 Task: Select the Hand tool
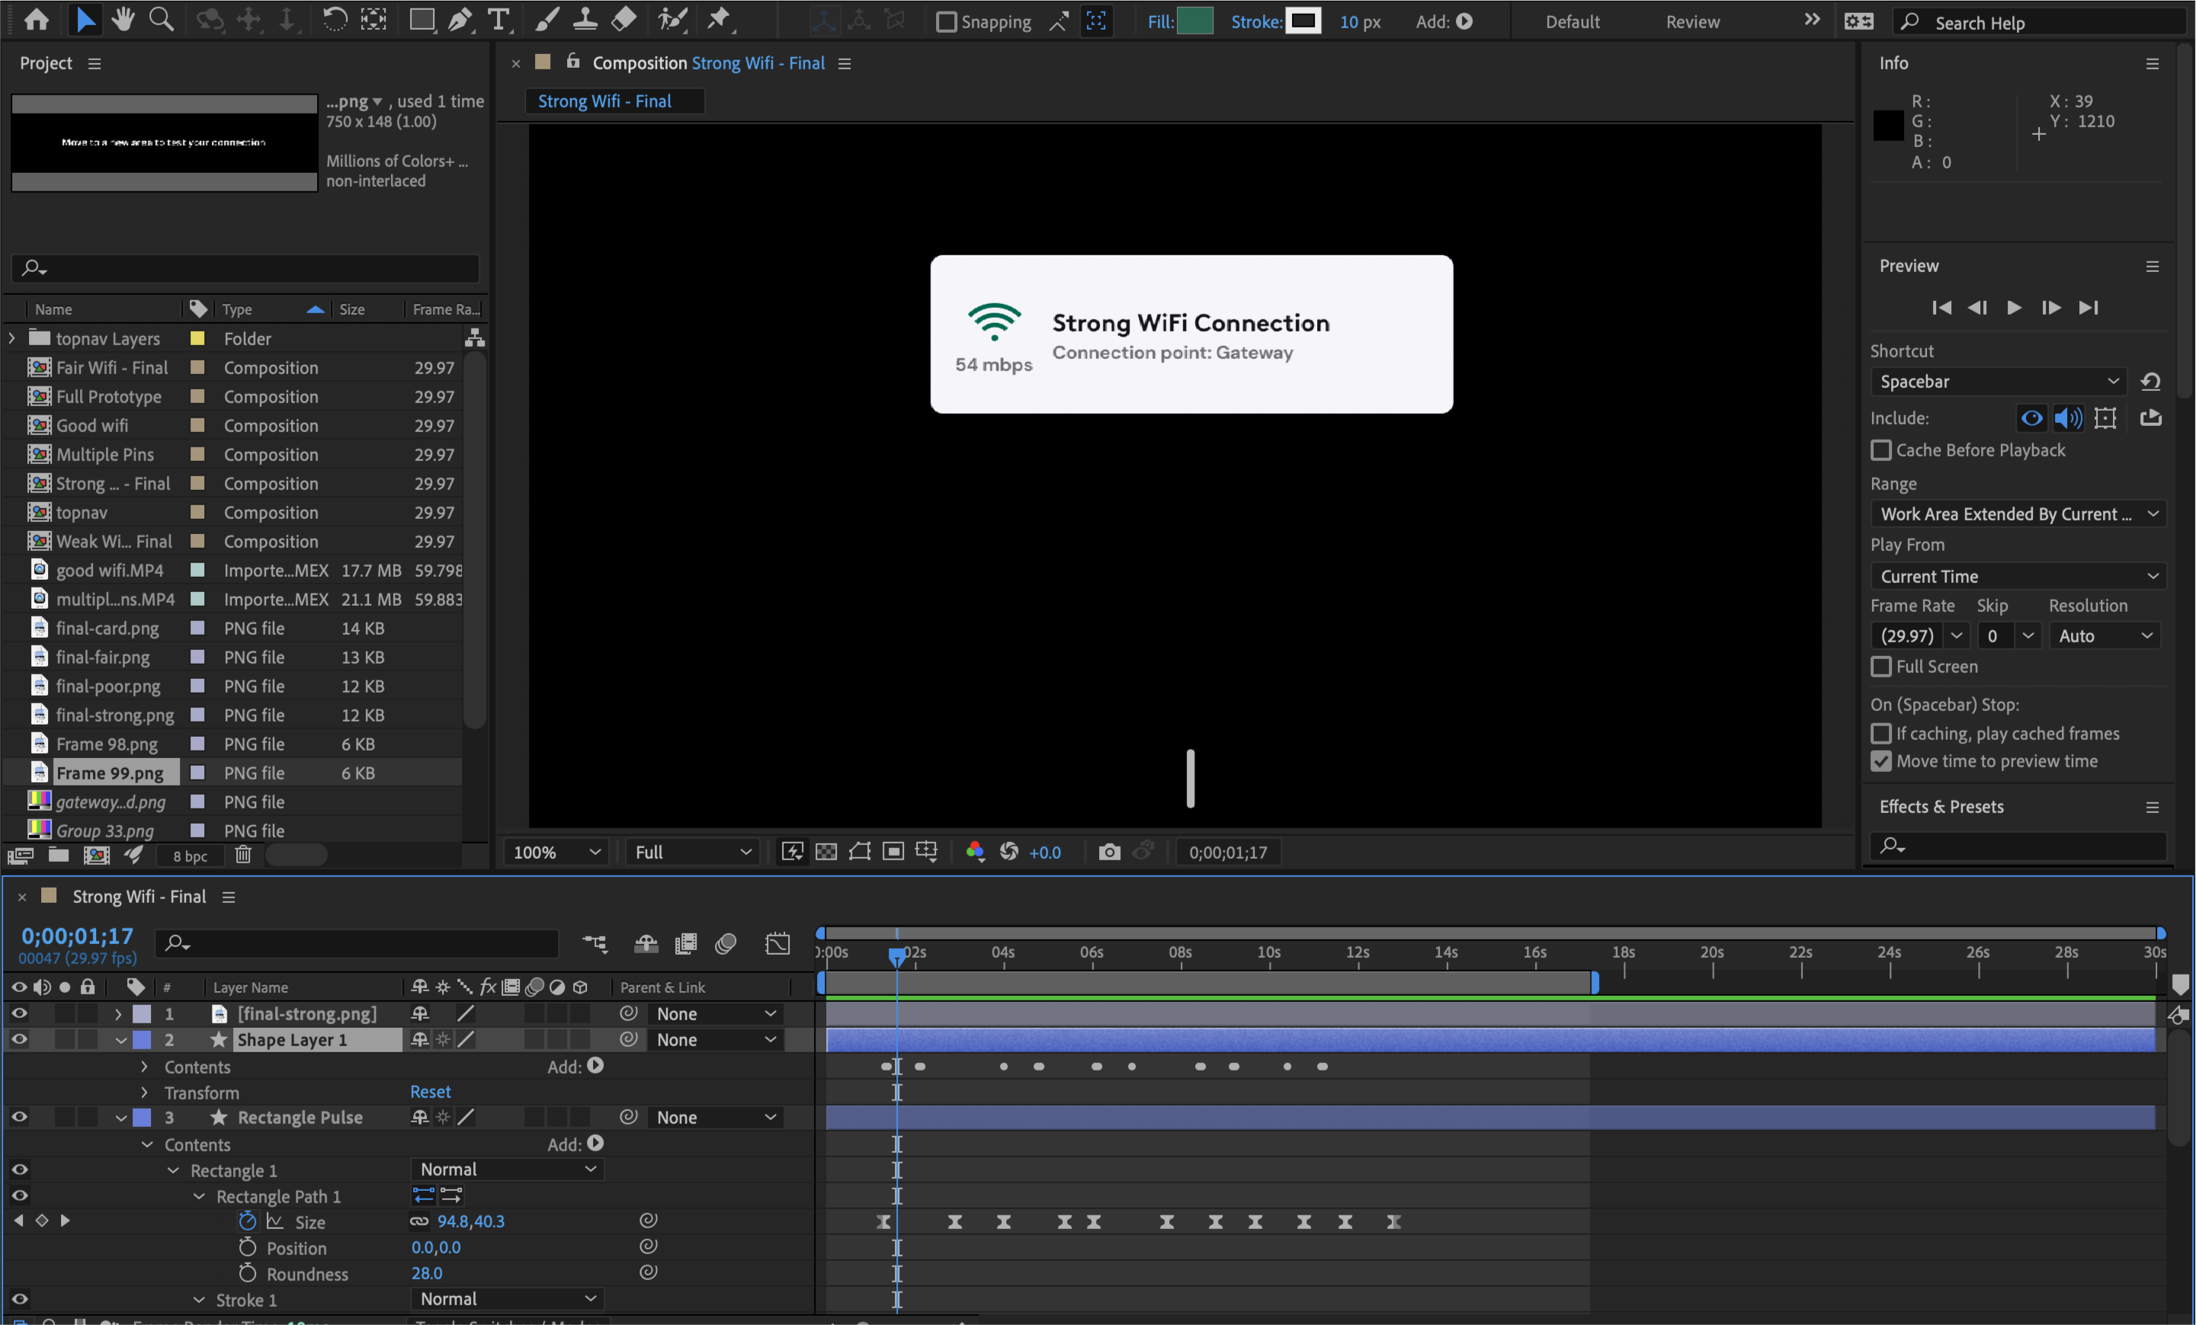point(123,20)
